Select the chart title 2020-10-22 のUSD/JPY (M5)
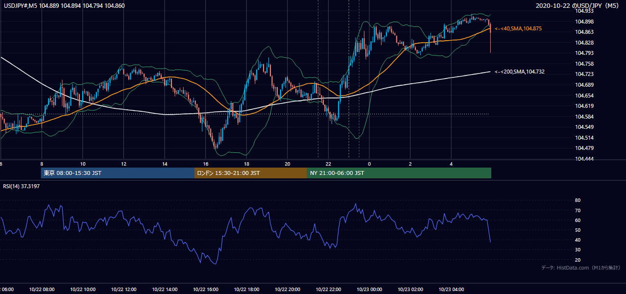 [578, 6]
